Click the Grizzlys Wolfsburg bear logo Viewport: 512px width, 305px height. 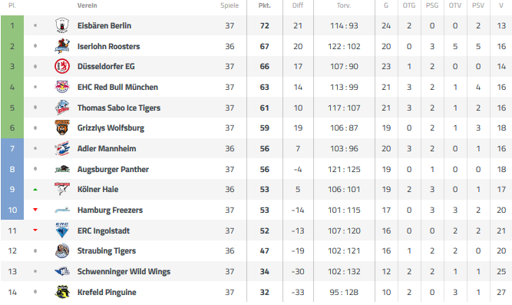pos(62,128)
